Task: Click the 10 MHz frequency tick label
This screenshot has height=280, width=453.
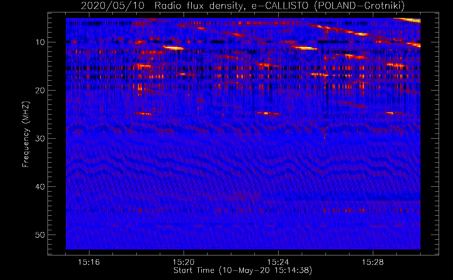Action: pyautogui.click(x=40, y=42)
